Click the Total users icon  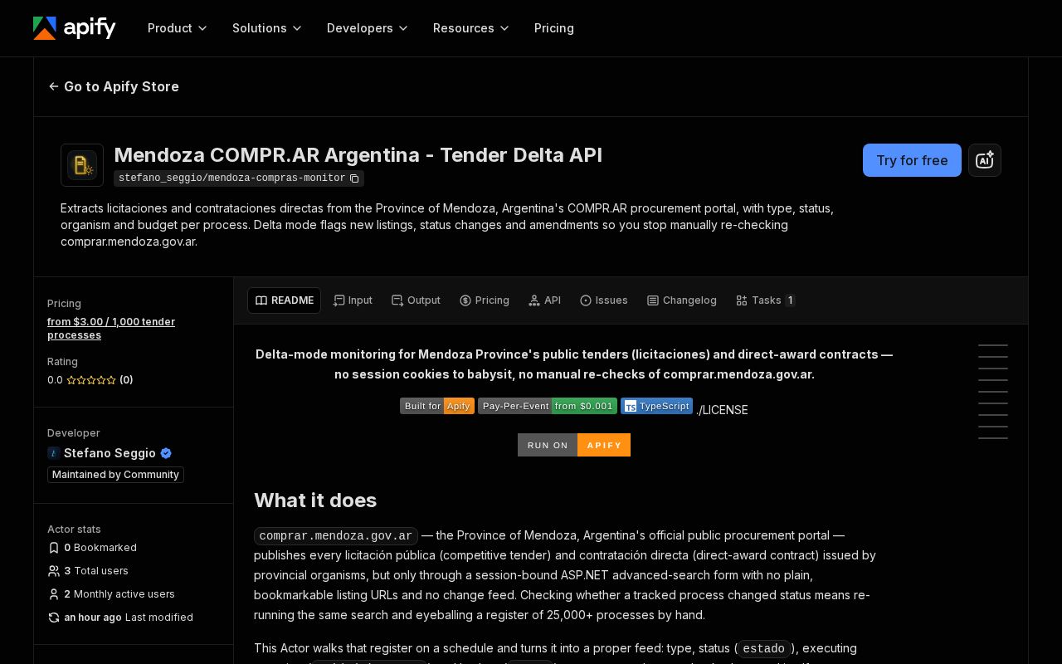[54, 571]
